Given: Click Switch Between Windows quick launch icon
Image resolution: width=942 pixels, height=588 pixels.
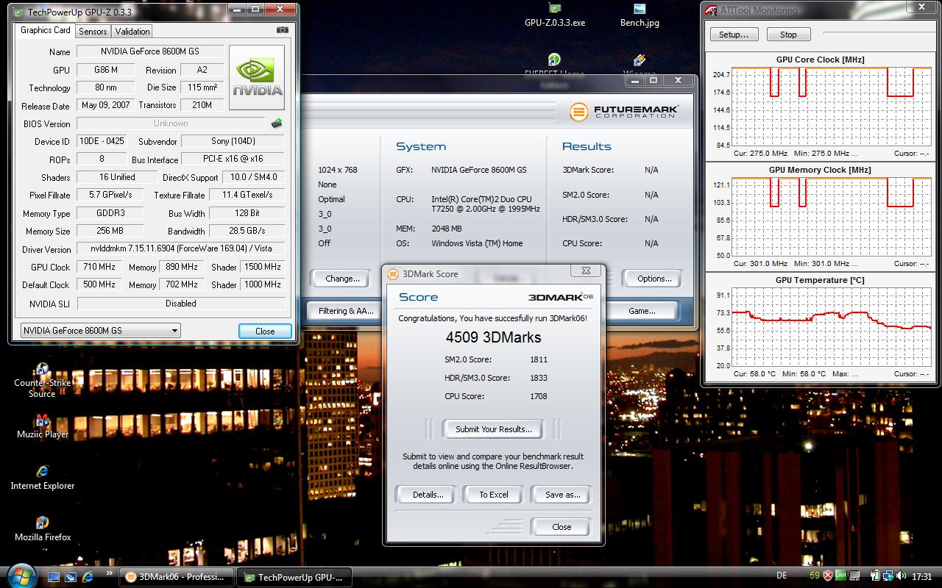Looking at the screenshot, I should pos(71,578).
